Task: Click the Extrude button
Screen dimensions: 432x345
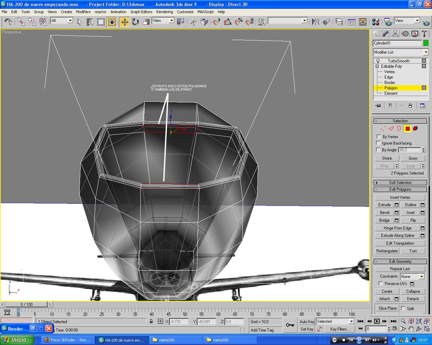Action: [384, 205]
